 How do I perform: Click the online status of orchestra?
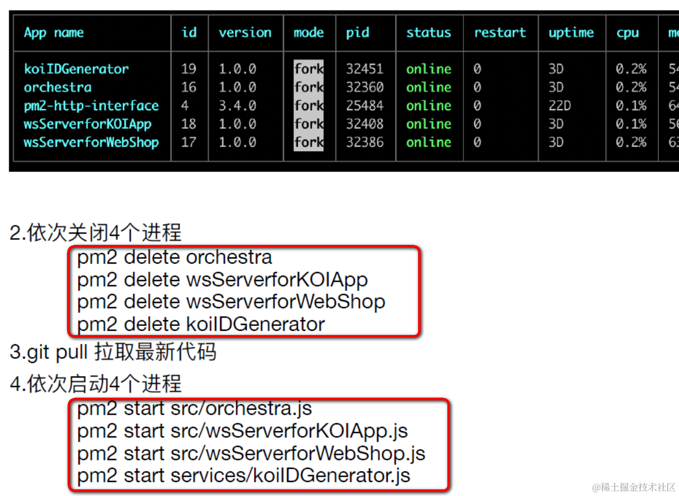click(428, 87)
